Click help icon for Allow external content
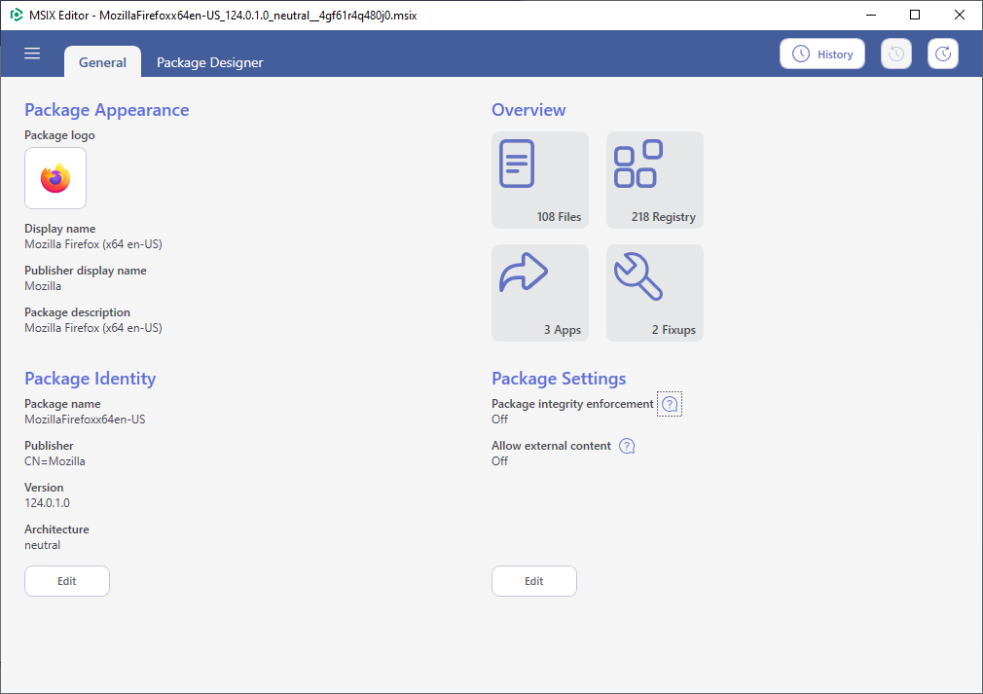The height and width of the screenshot is (694, 983). [627, 446]
